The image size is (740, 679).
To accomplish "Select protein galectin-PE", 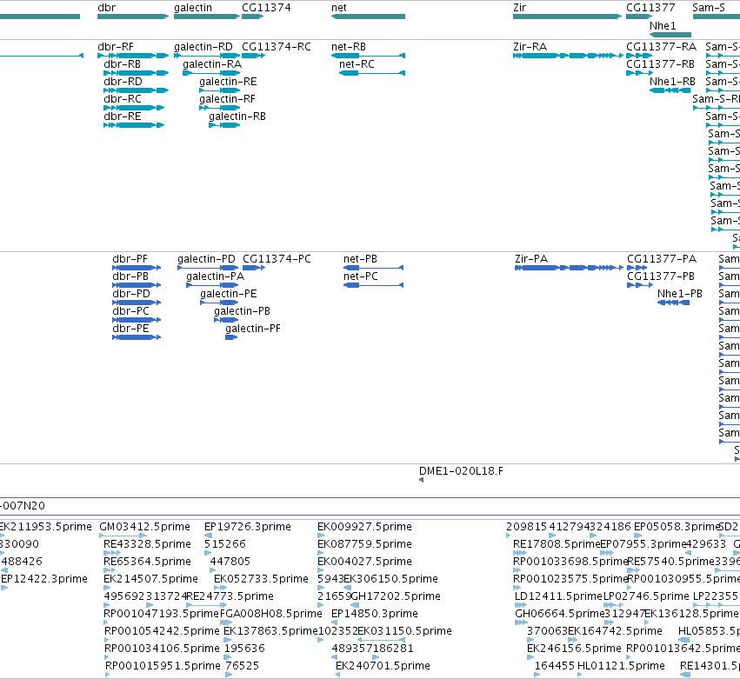I will click(x=229, y=294).
